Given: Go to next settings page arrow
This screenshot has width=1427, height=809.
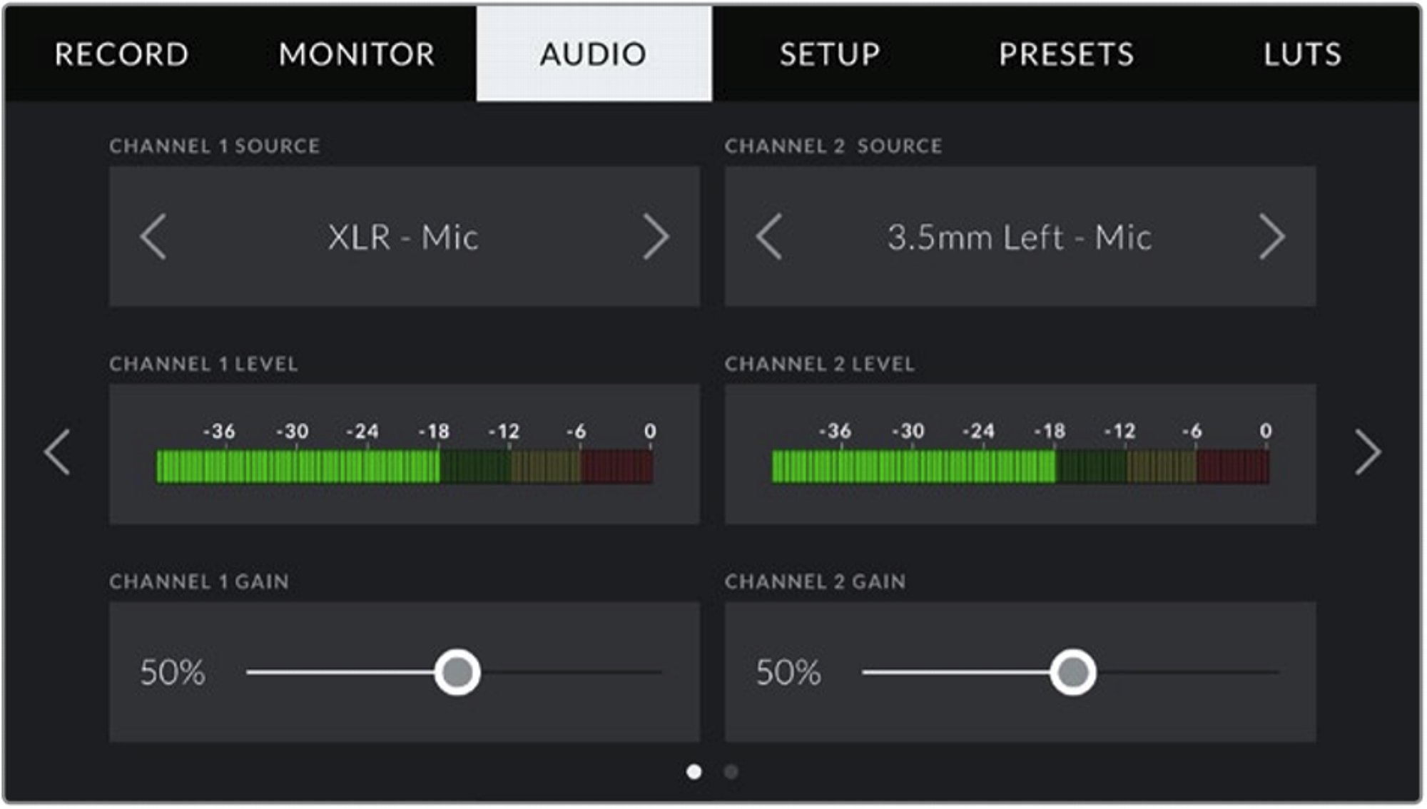Looking at the screenshot, I should (x=1368, y=452).
